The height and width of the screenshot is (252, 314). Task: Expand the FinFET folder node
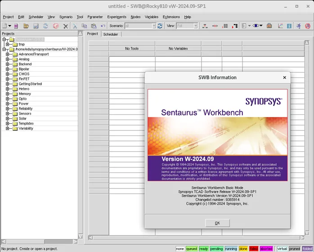coord(7,79)
